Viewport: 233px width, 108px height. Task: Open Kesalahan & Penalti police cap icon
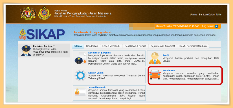tap(80, 58)
